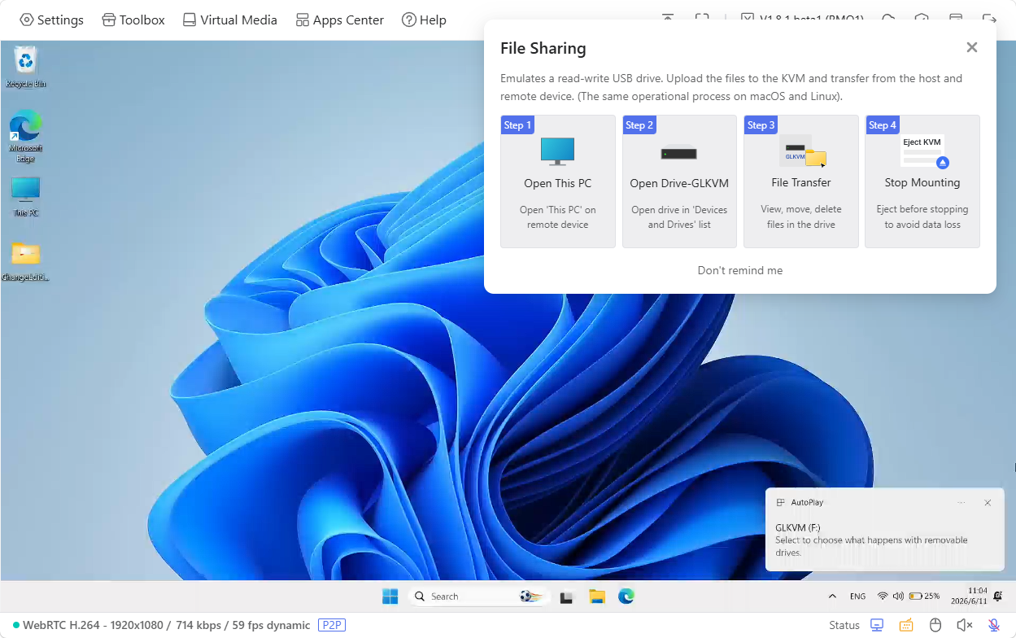Toggle the muted speaker audio icon
The image size is (1016, 638).
(965, 625)
